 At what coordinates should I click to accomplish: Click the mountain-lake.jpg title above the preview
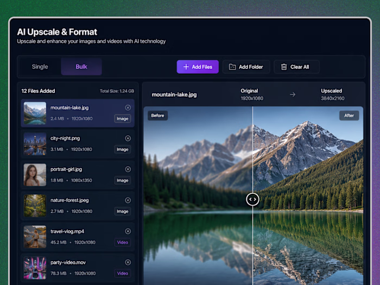coord(174,94)
